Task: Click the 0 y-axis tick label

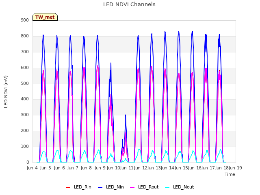Action: pos(28,162)
